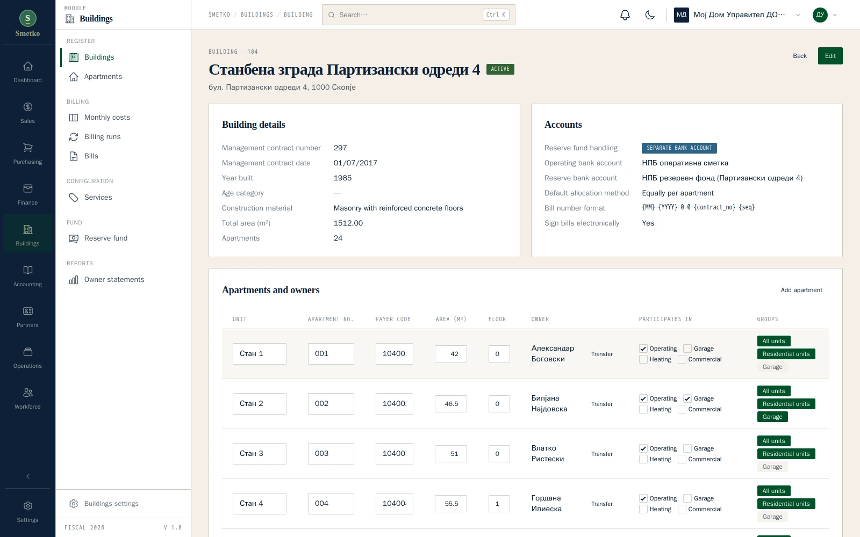Image resolution: width=860 pixels, height=537 pixels.
Task: Collapse the sidebar with left chevron
Action: point(28,476)
